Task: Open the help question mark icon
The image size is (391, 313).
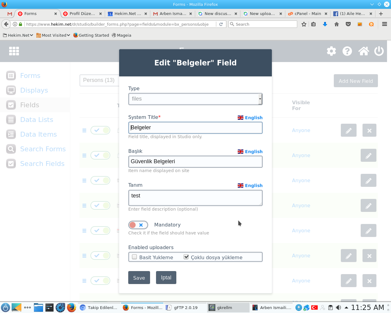Action: coord(347,51)
